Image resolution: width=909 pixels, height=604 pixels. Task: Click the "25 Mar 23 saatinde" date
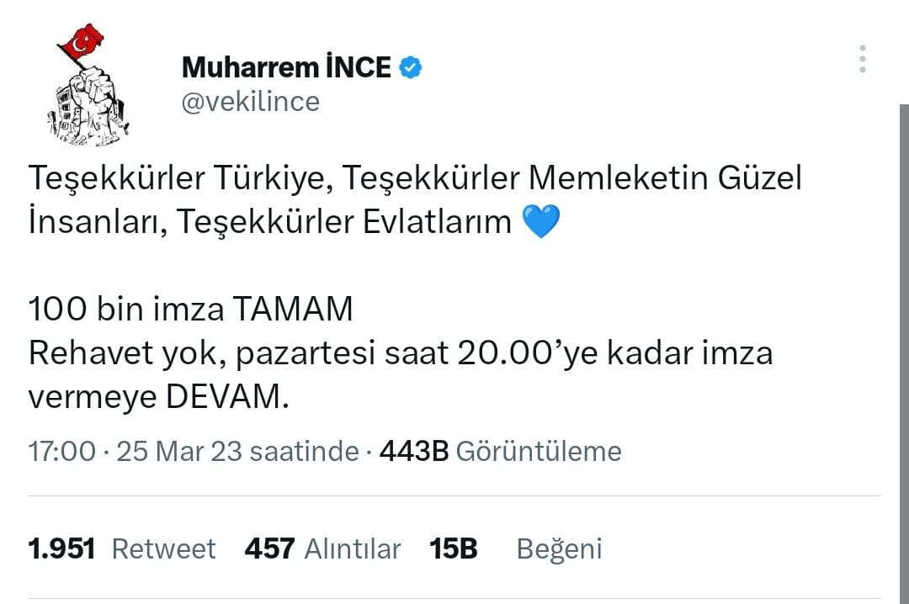pos(237,452)
